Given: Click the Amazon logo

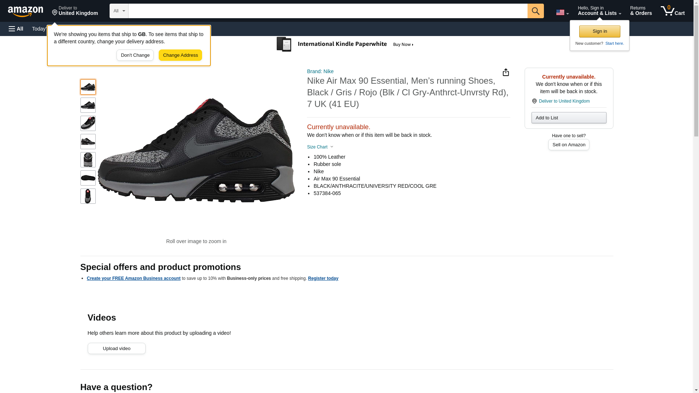Looking at the screenshot, I should click(25, 11).
